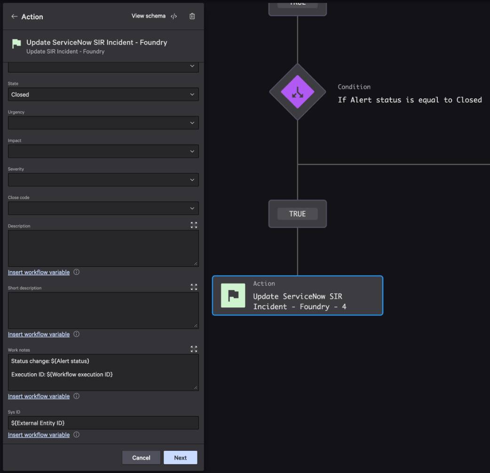The height and width of the screenshot is (473, 490).
Task: Expand the Short description field editor
Action: [194, 287]
